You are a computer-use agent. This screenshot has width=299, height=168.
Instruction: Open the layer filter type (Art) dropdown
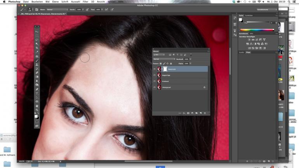click(159, 55)
